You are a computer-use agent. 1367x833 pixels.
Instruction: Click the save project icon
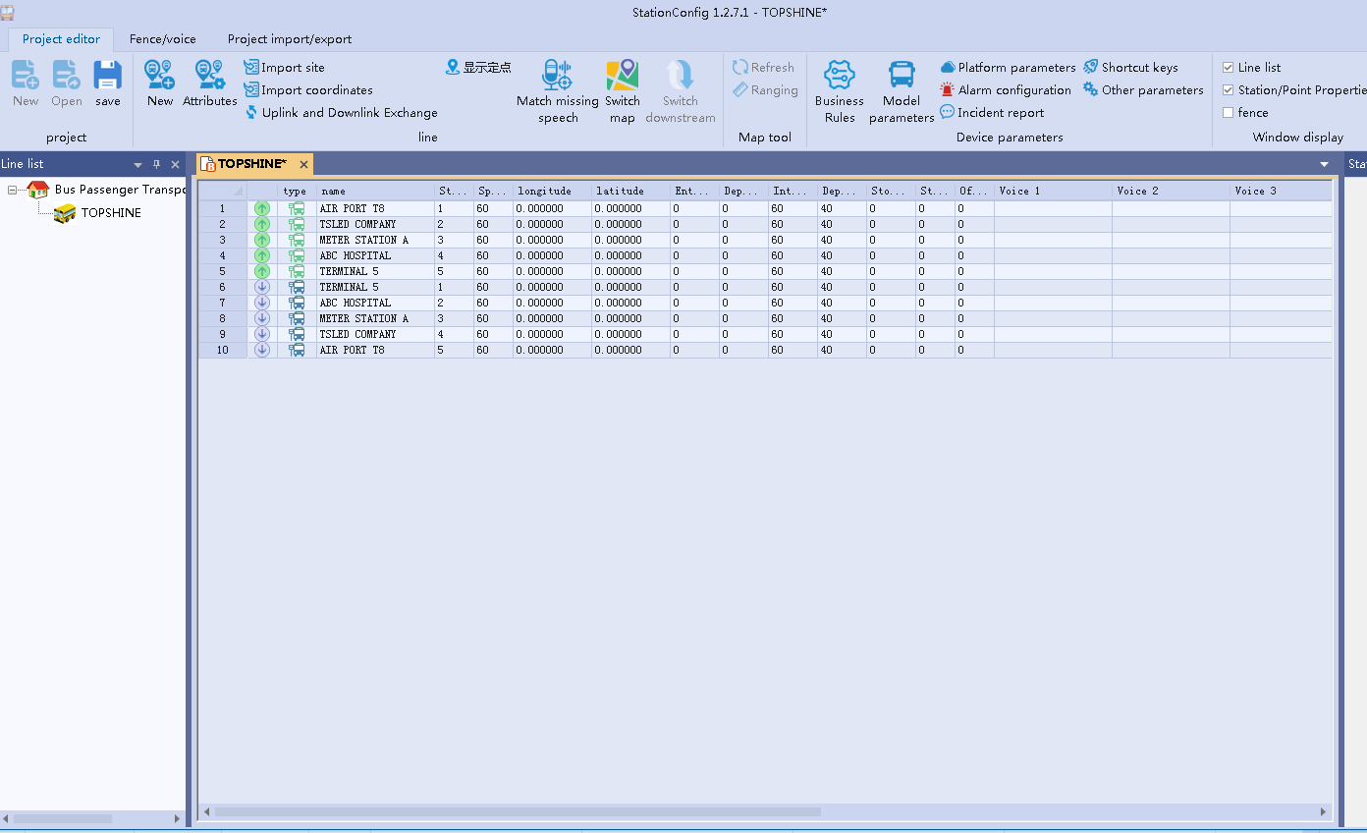pyautogui.click(x=107, y=77)
